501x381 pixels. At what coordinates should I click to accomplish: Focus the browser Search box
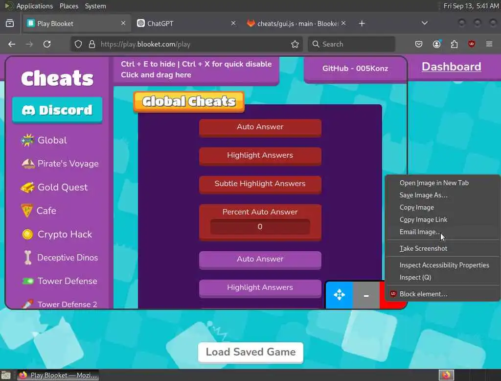point(351,44)
